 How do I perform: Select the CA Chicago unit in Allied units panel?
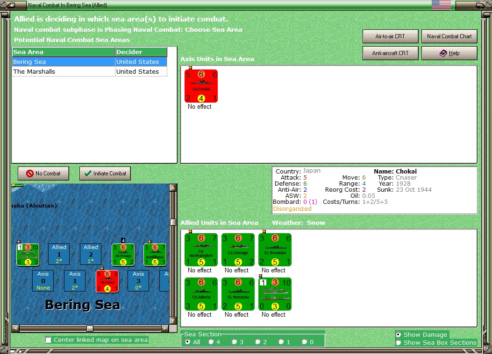click(x=238, y=250)
